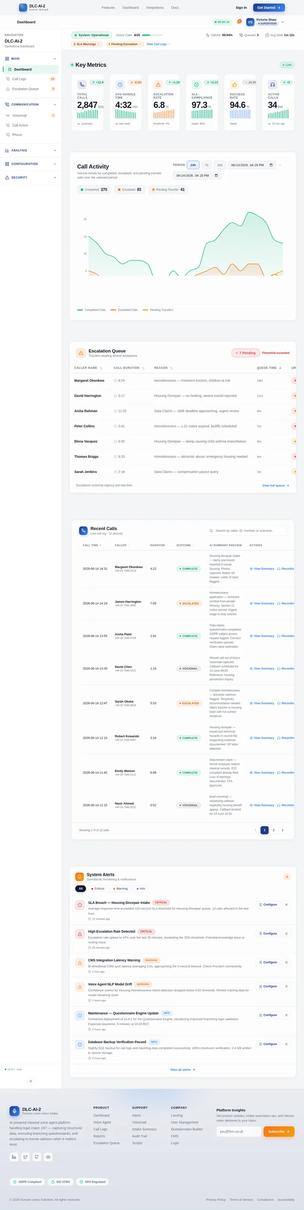Click the LinkedIn footer icon
304x1210 pixels.
click(14, 1157)
